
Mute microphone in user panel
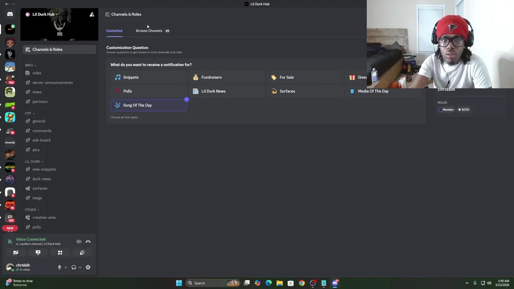coord(59,267)
